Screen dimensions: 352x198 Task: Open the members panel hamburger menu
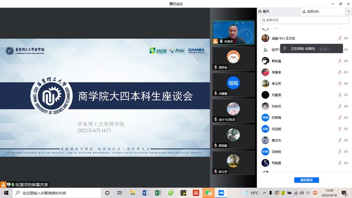coord(348,11)
